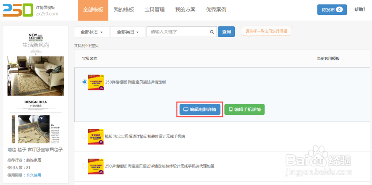
Task: Click title 250详情模版 淘宝宝贝描述详情定制
Action: click(135, 82)
